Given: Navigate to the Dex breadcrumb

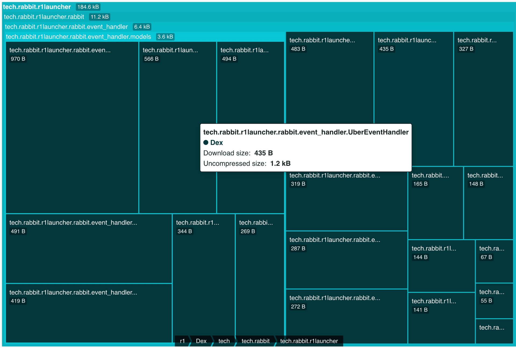Looking at the screenshot, I should 201,341.
